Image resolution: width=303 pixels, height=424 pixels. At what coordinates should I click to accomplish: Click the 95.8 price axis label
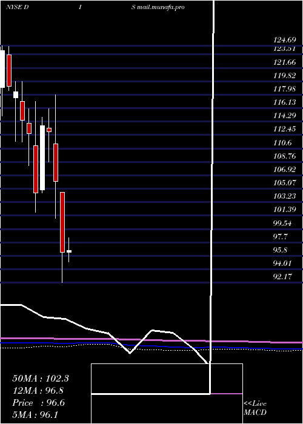click(281, 250)
